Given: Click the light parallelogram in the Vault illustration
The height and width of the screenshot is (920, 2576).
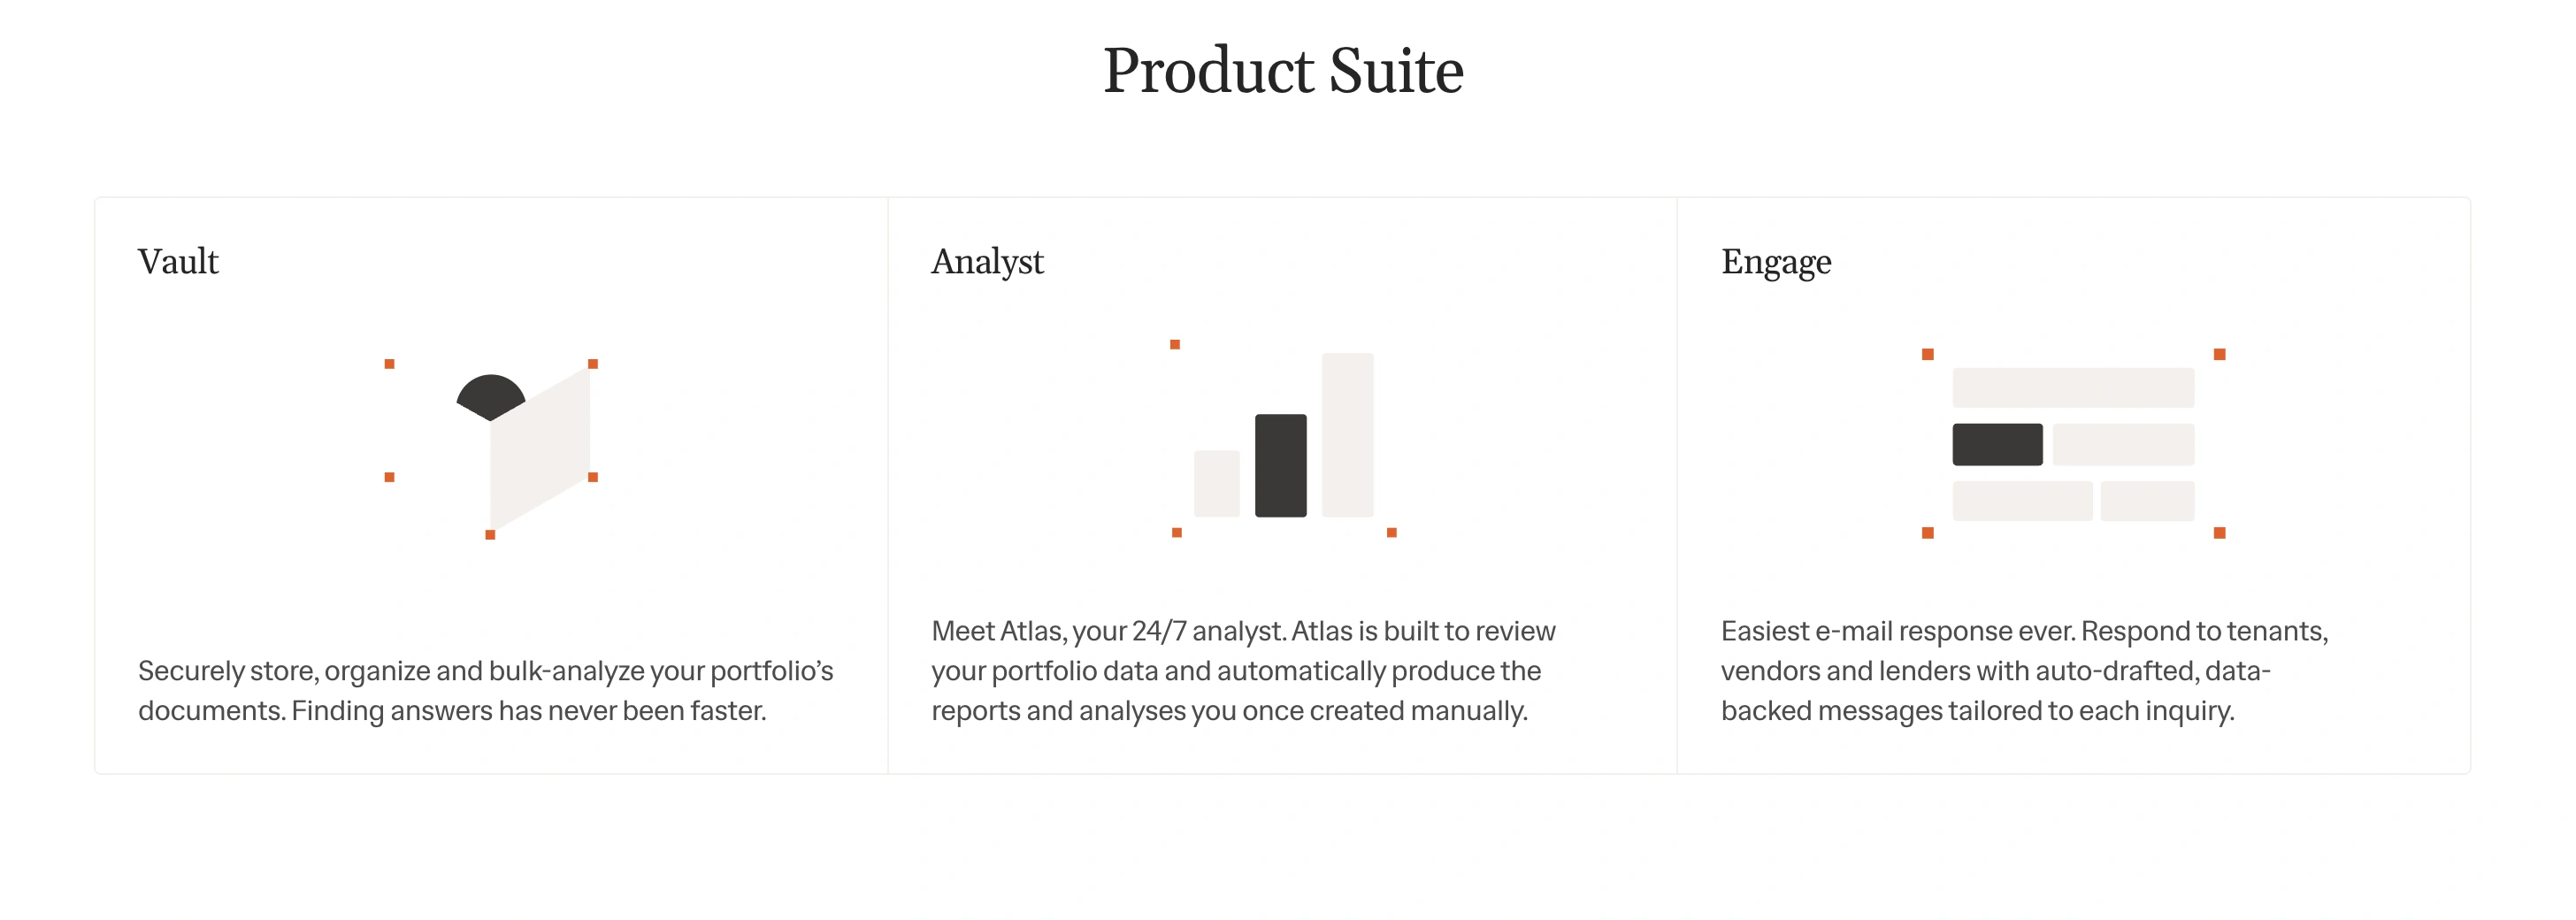Looking at the screenshot, I should (540, 450).
